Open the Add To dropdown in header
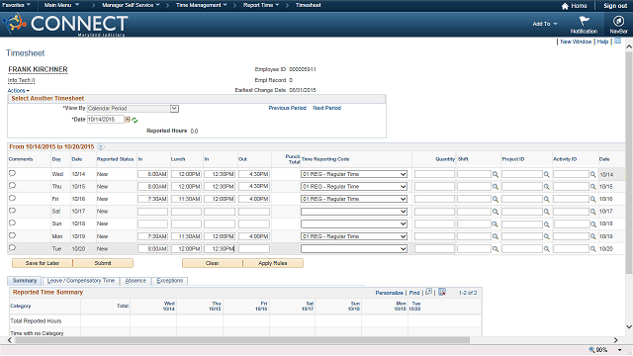 [545, 24]
